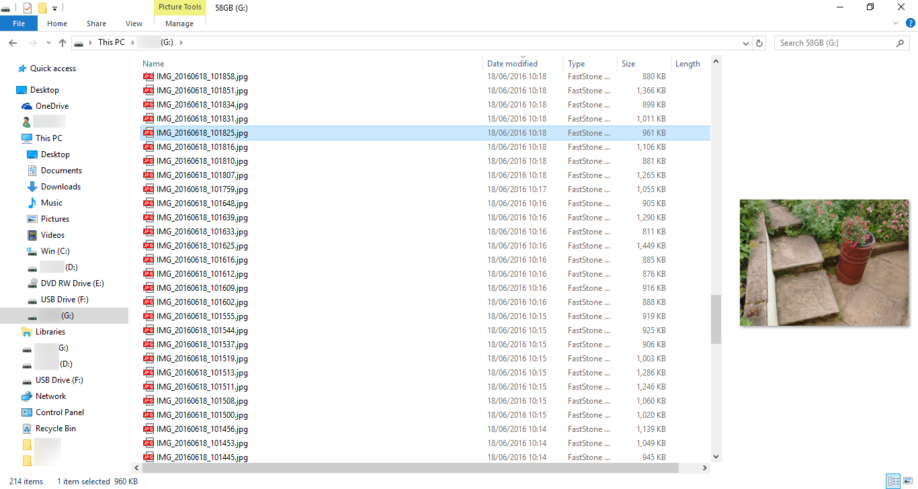Open Music folder in navigation pane
The height and width of the screenshot is (489, 918).
[52, 203]
